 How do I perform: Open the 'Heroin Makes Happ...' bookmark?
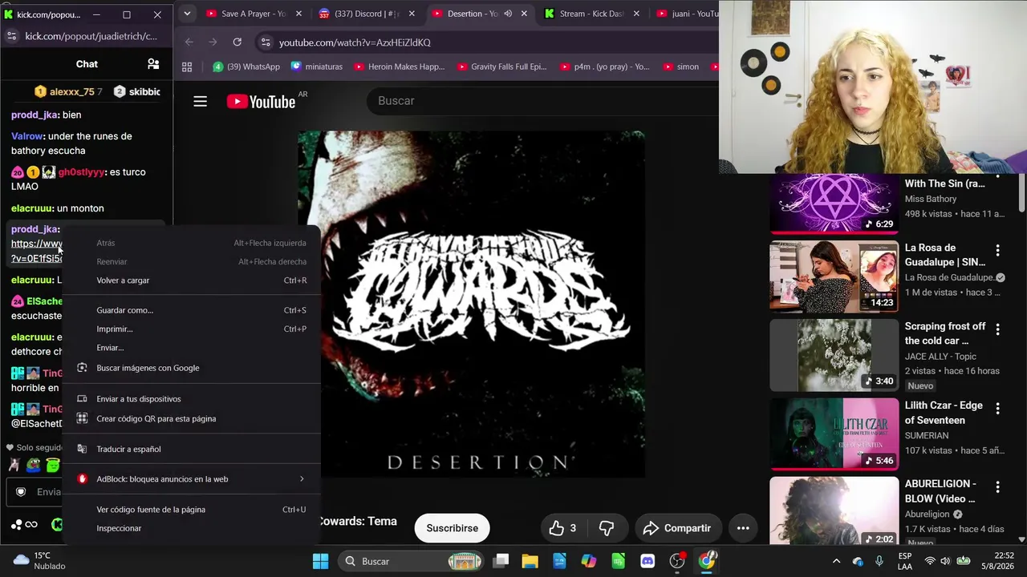[x=399, y=67]
